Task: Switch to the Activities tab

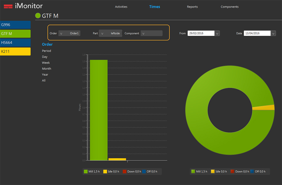Action: (x=121, y=7)
